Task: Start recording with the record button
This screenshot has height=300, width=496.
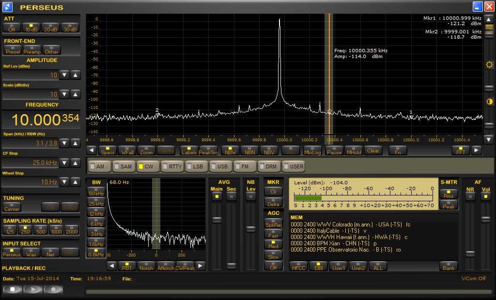Action: (53, 289)
